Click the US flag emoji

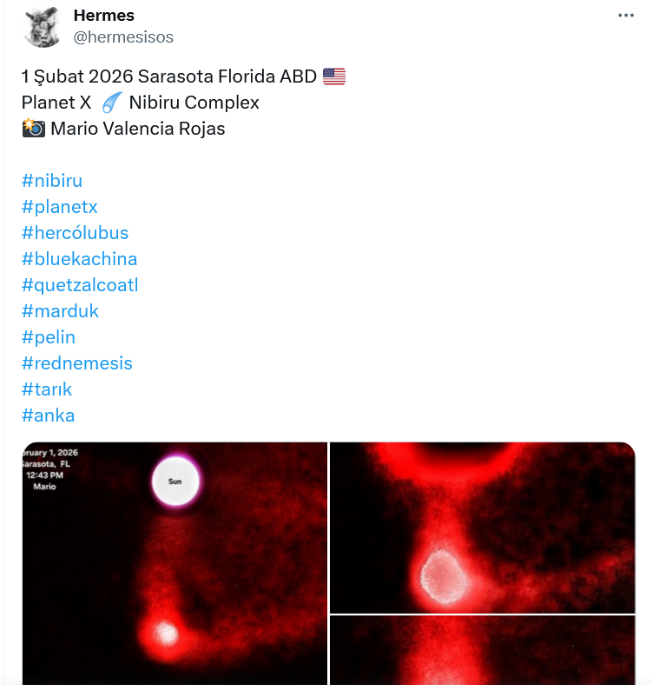334,76
